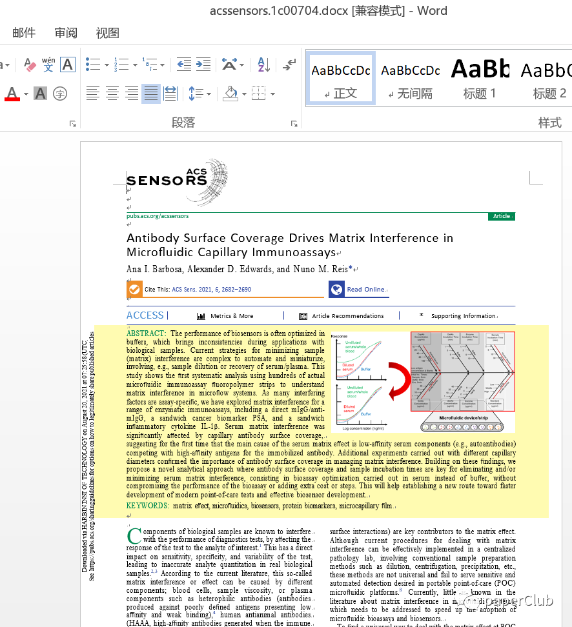
Task: Open font color dropdown arrow
Action: pyautogui.click(x=26, y=94)
